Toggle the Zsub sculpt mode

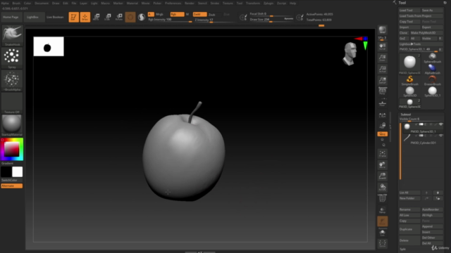coord(212,14)
